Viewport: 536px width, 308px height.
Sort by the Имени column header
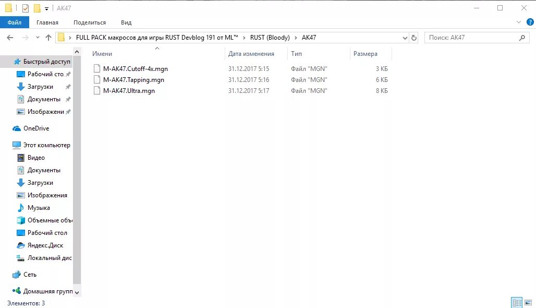point(102,54)
